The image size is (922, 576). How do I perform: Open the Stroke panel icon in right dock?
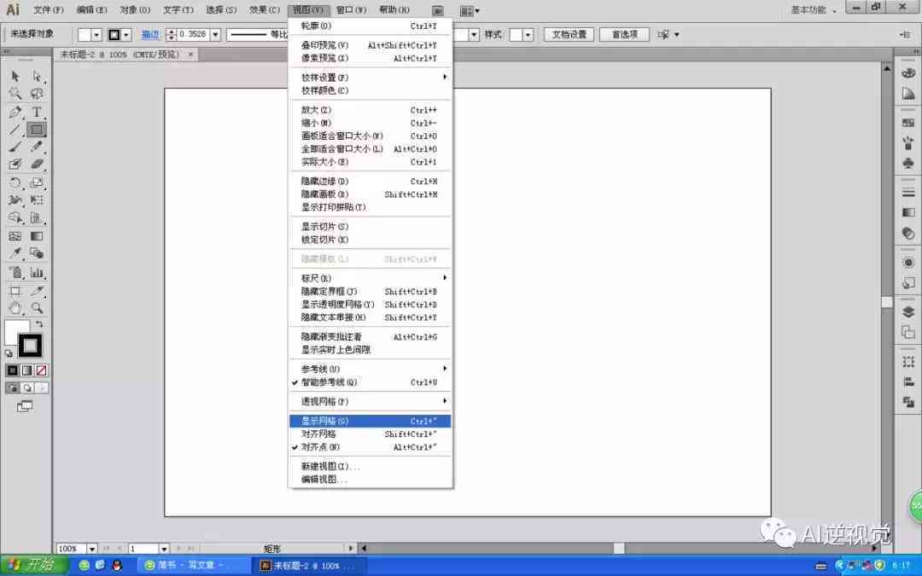908,193
